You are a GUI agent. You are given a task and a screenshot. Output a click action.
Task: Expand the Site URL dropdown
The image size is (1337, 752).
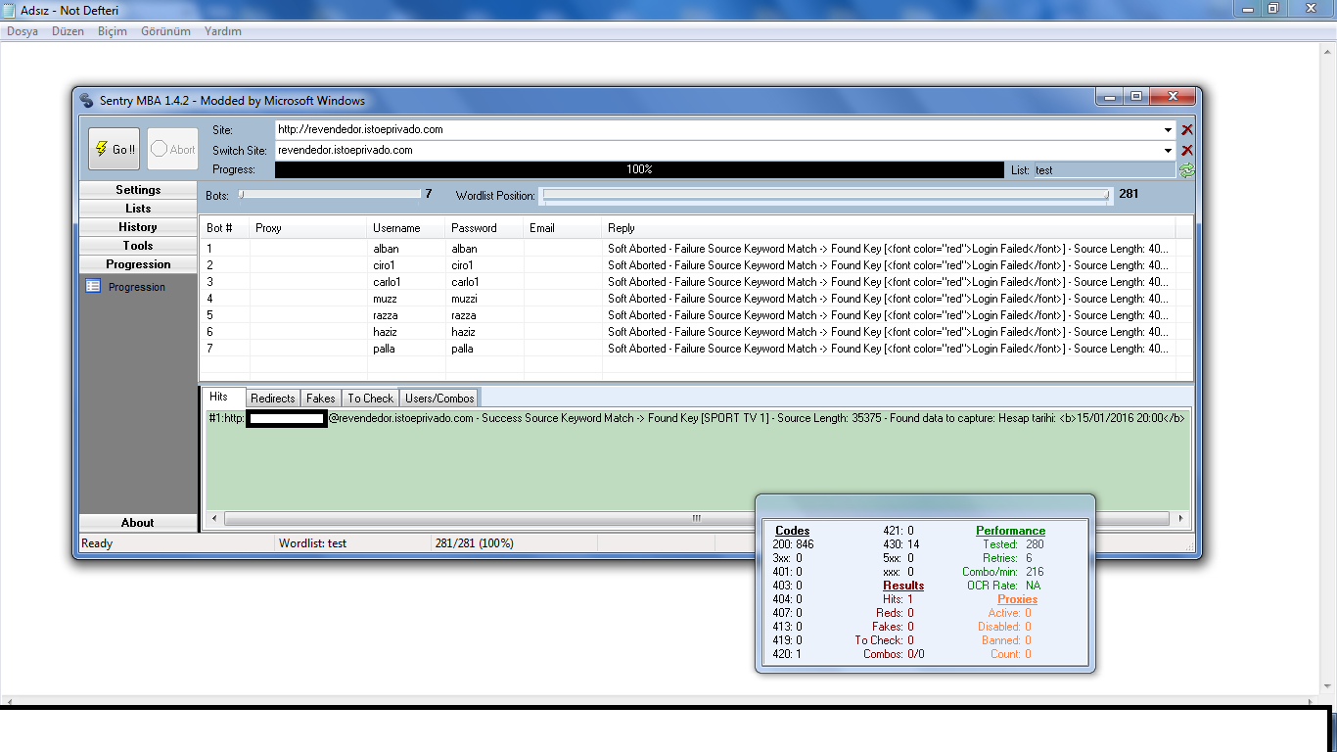click(1169, 129)
